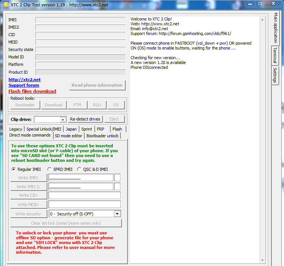Click the Re-detect drives button

85,119
